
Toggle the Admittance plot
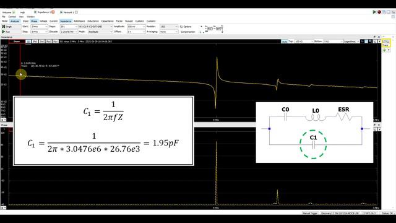tap(79, 21)
